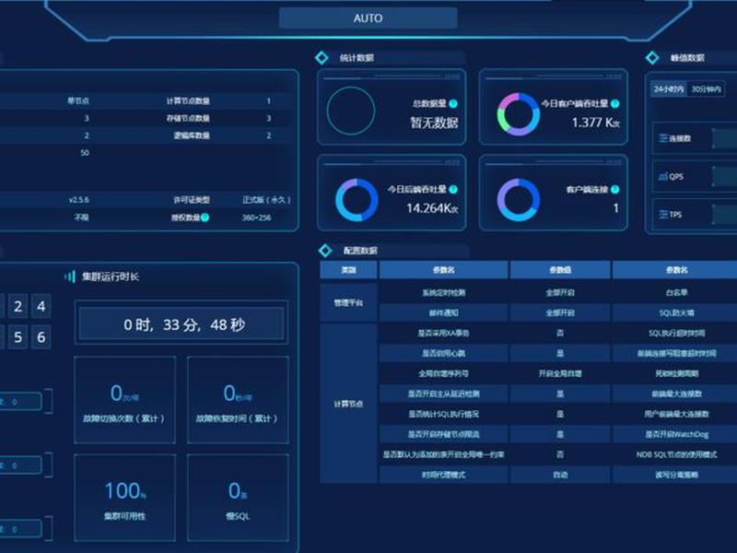This screenshot has height=553, width=737.
Task: Click uptime display 0 时, 33 分, 48 秒
Action: [181, 324]
